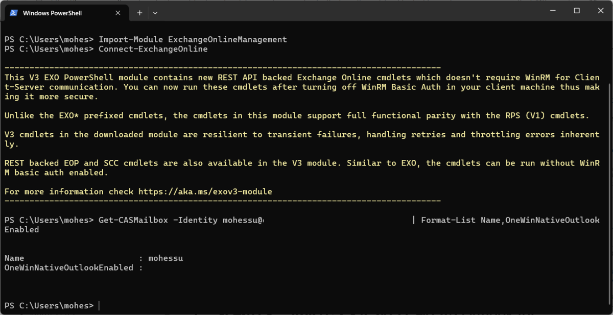Click the https://aka.ms/exov3-module link
Viewport: 613px width, 315px height.
point(205,192)
